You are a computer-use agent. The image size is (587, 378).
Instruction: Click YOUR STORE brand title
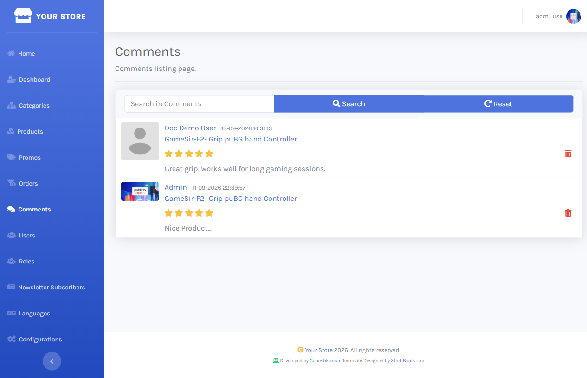point(61,16)
